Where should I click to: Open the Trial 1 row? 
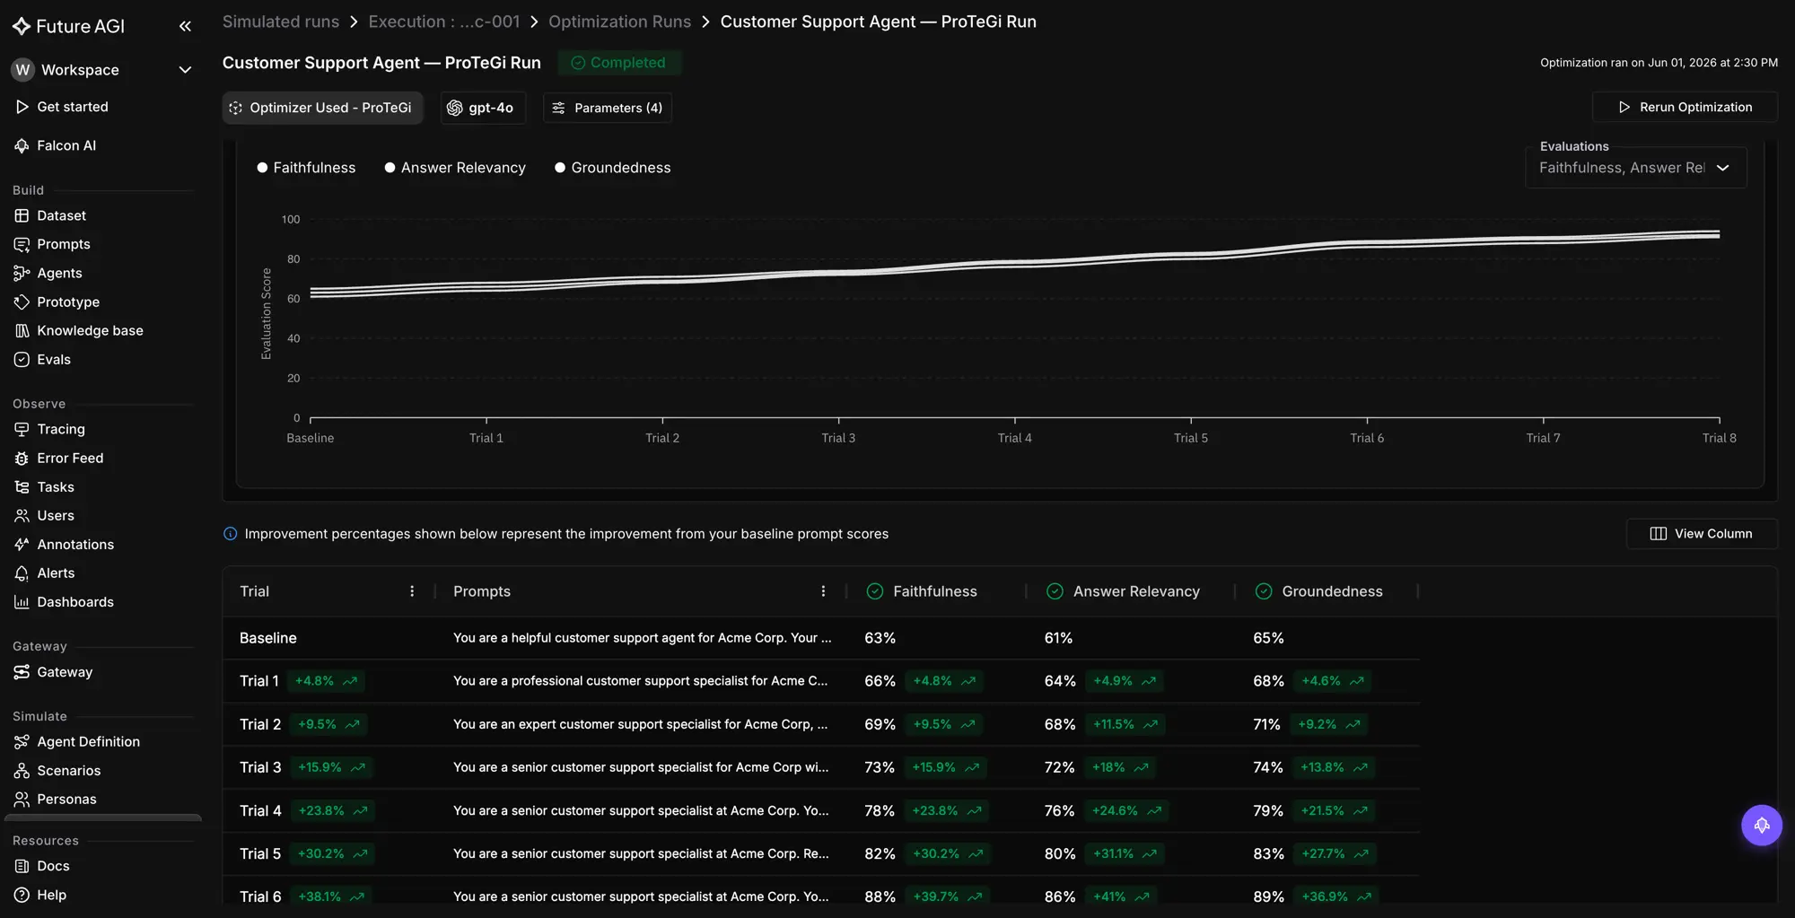820,681
